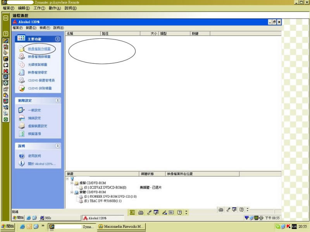Select the 虛擬 CD/DVD-ROM node

coord(93,183)
